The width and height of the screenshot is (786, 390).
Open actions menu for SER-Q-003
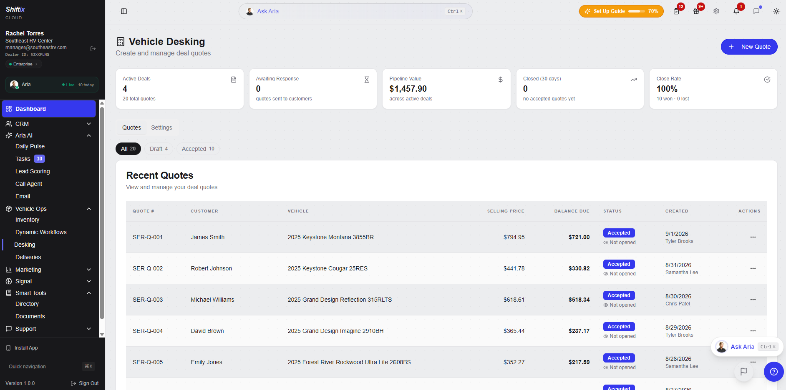[x=753, y=300]
